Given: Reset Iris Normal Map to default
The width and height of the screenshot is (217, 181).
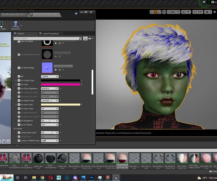Looking at the screenshot, I should coord(63,70).
